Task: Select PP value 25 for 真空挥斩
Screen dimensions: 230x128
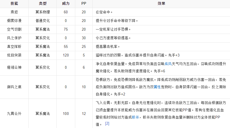Action: tap(84, 46)
